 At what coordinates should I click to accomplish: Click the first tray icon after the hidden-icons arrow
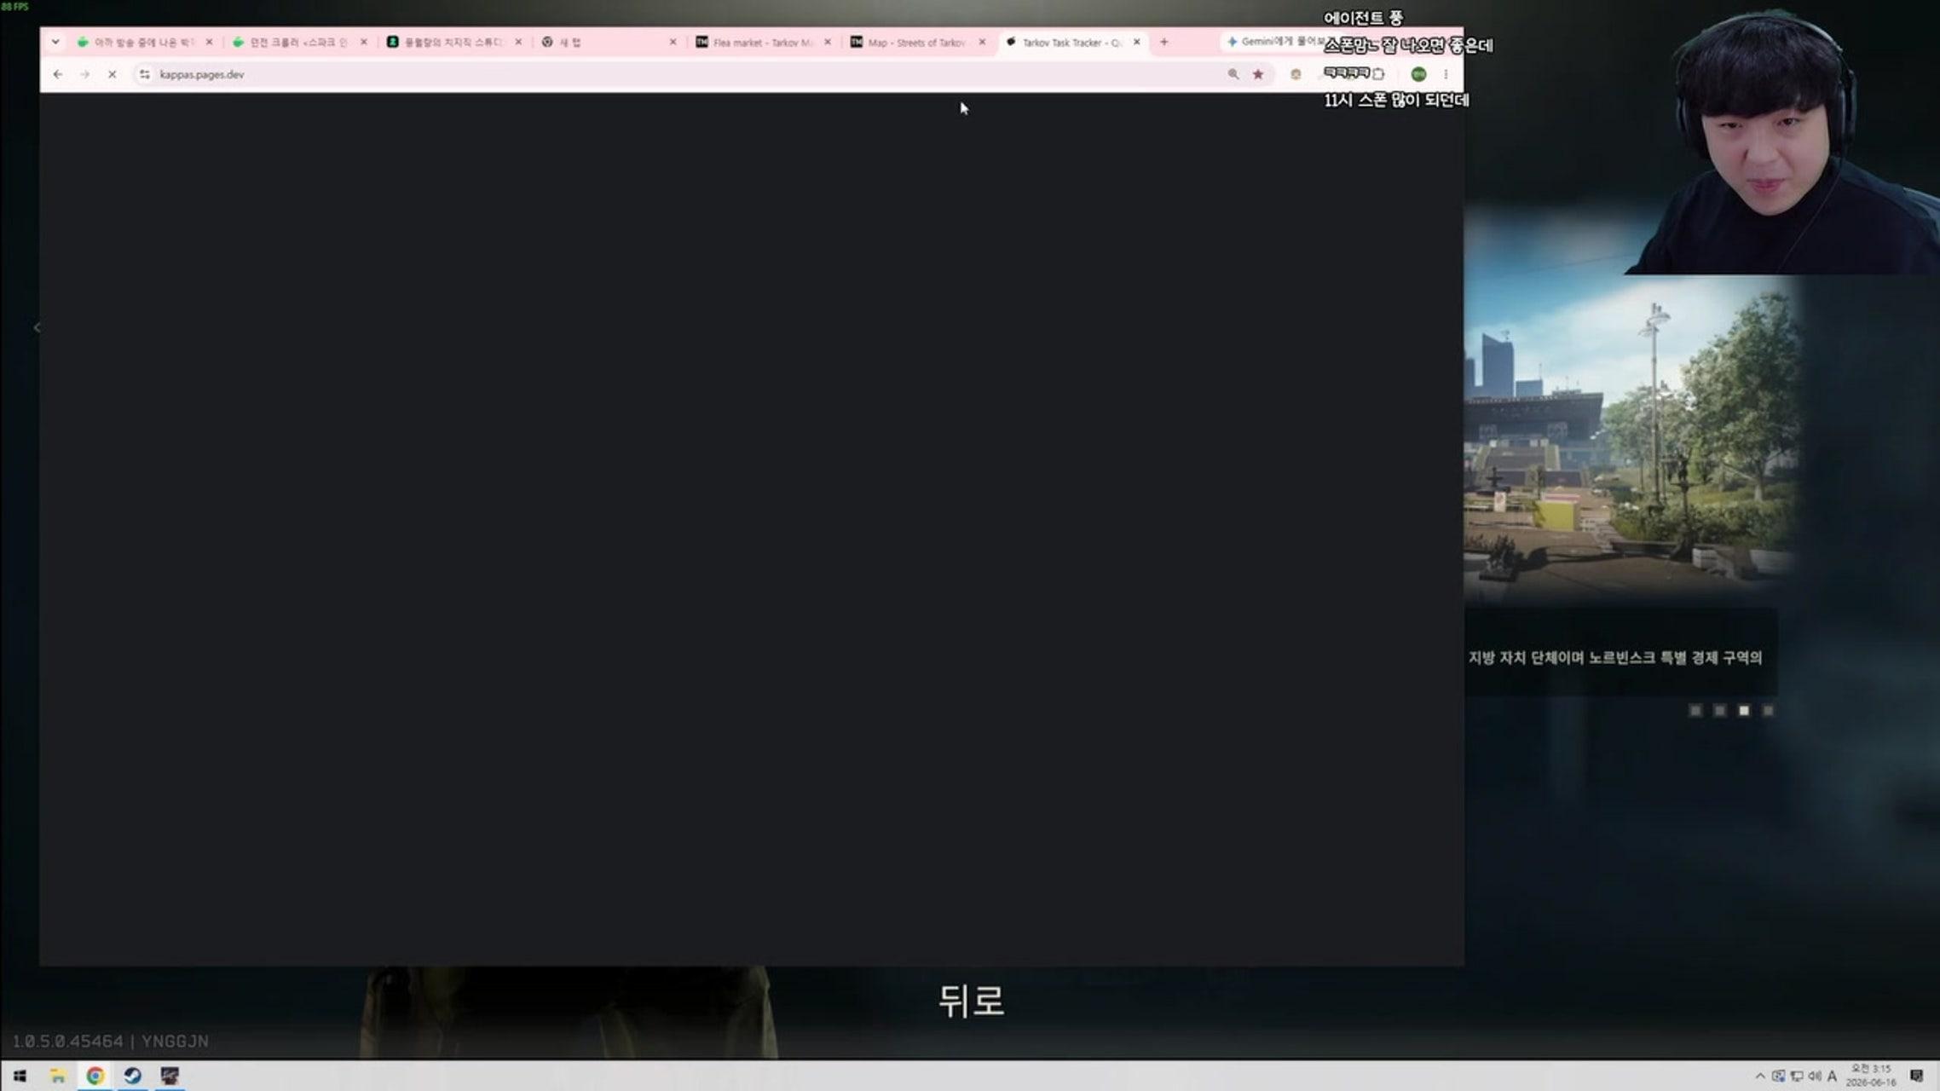click(1778, 1076)
